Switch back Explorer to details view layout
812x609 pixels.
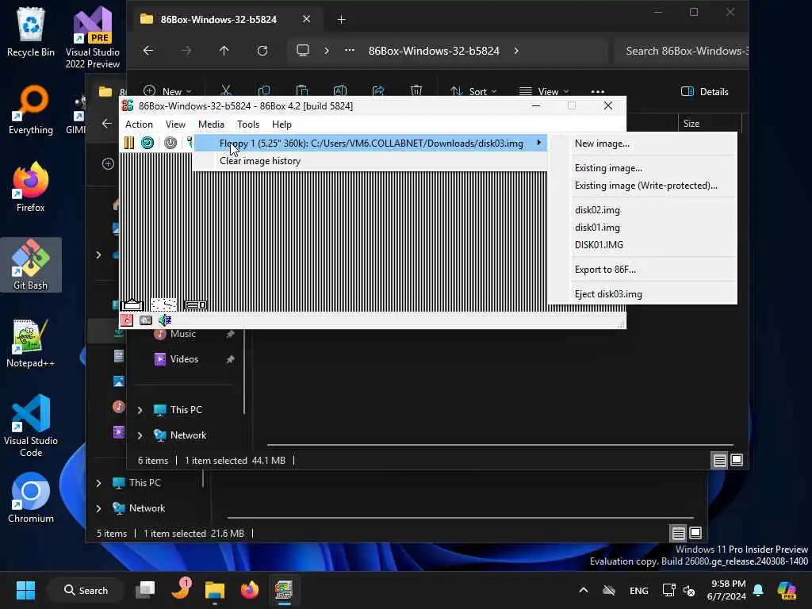[x=678, y=533]
